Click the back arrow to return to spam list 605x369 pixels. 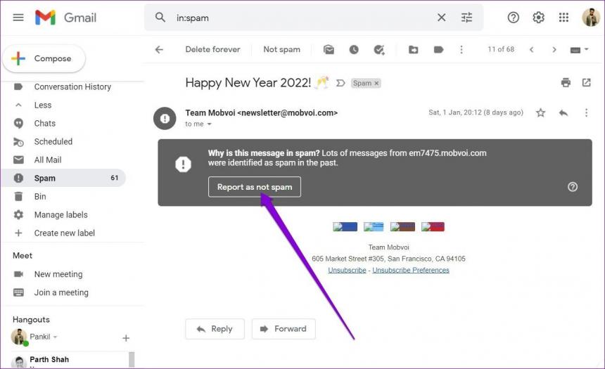[159, 50]
